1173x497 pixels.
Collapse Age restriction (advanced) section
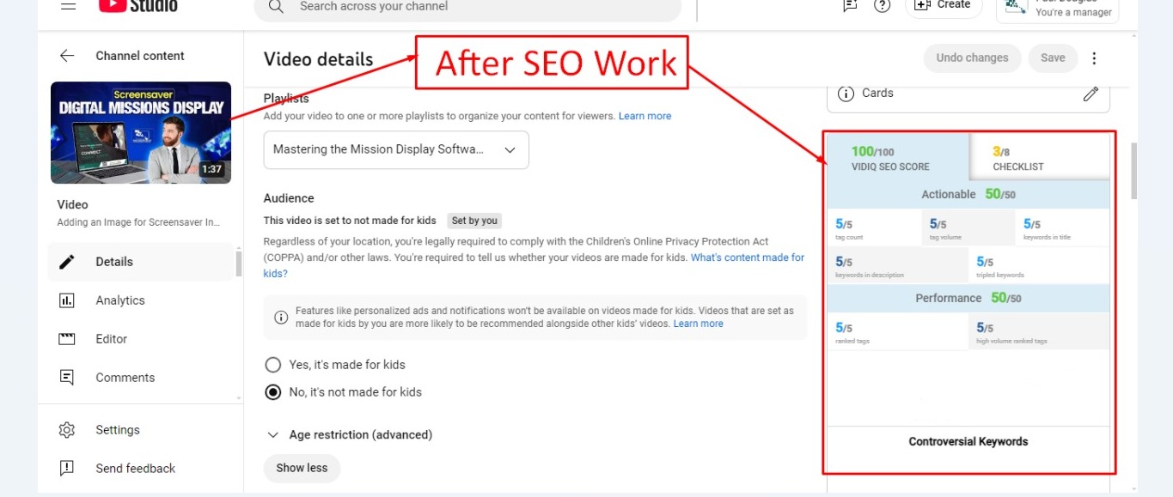273,435
